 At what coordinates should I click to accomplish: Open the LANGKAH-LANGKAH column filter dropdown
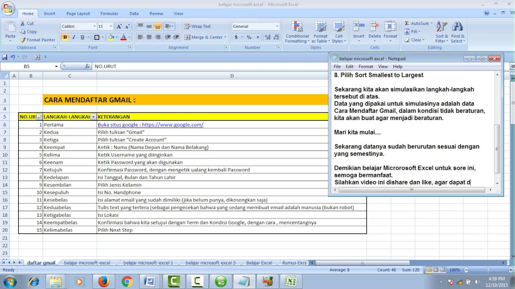93,117
